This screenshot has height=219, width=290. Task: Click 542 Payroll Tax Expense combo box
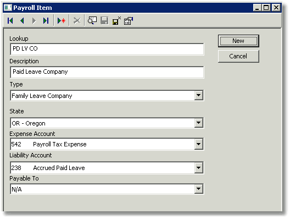pos(107,144)
